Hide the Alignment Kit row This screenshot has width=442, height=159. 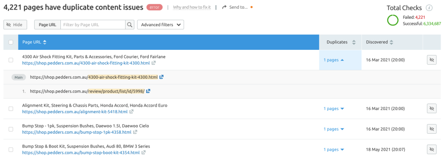[431, 109]
